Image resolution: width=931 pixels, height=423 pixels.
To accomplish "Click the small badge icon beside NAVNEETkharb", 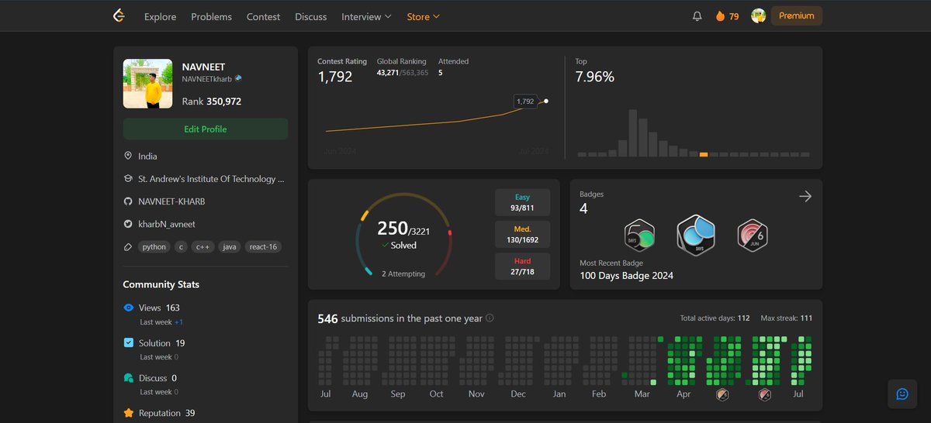I will 238,78.
